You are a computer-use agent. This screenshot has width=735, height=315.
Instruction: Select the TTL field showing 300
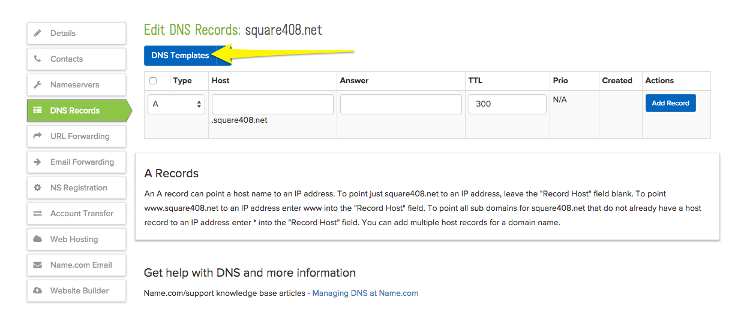click(507, 104)
